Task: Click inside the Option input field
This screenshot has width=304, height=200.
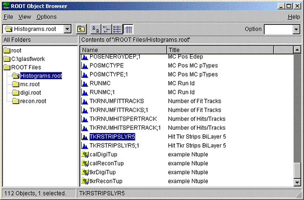Action: (x=278, y=29)
